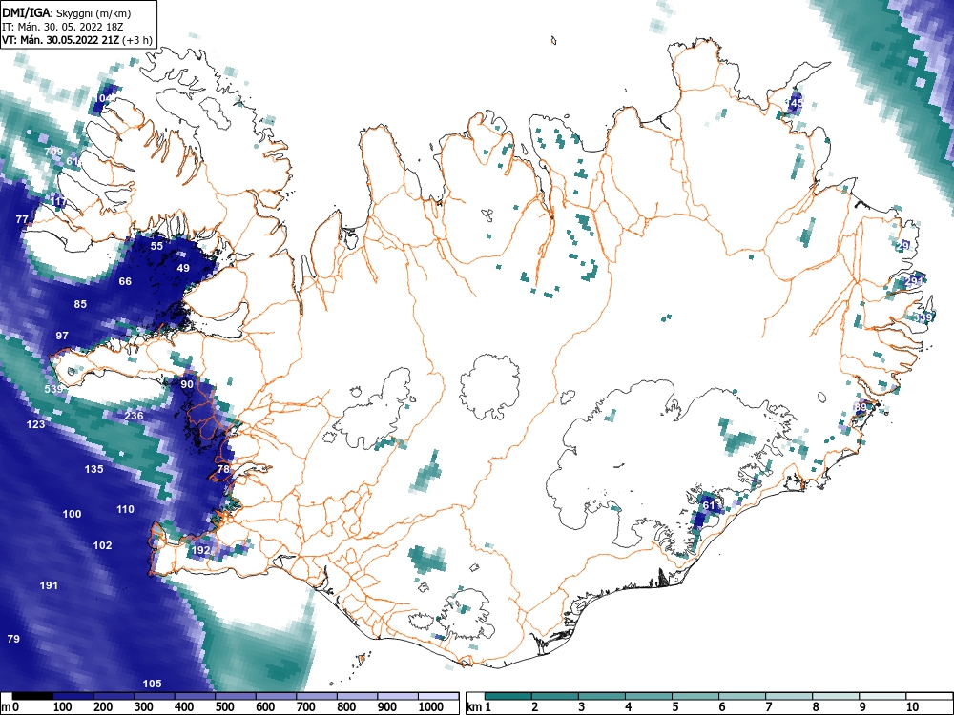
Task: Select the map value 97
Action: click(62, 336)
